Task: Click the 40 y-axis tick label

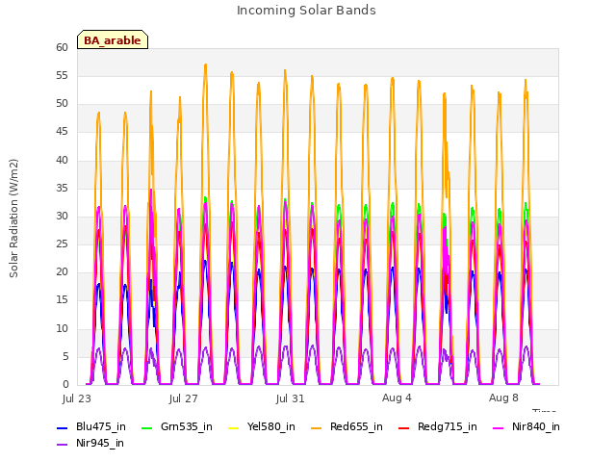Action: (x=62, y=160)
